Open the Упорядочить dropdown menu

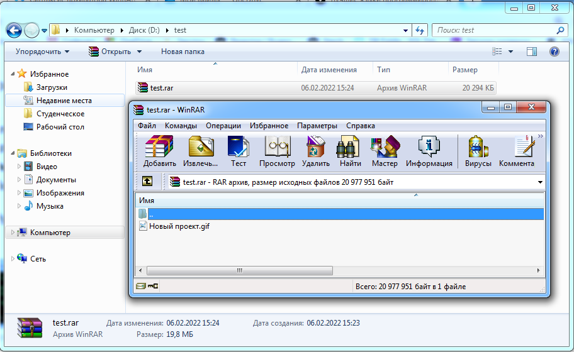click(x=42, y=52)
